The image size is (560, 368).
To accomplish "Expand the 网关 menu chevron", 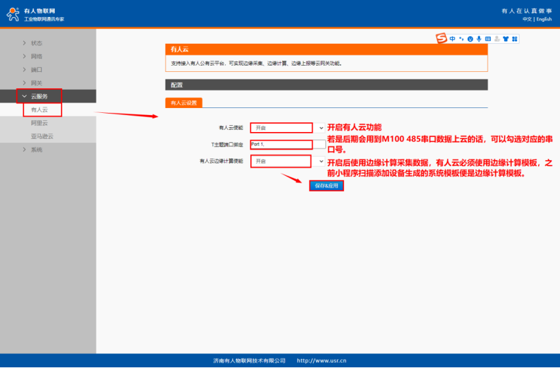I will 25,83.
